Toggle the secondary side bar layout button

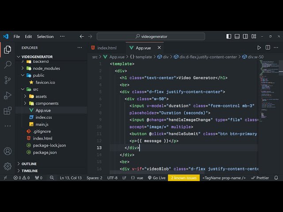point(245,36)
